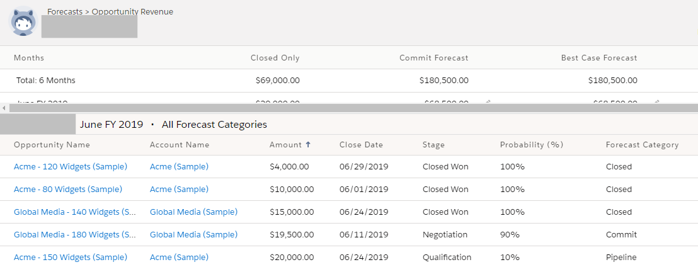Open Acme account in $20,000.00 row
The height and width of the screenshot is (267, 698).
tap(179, 257)
